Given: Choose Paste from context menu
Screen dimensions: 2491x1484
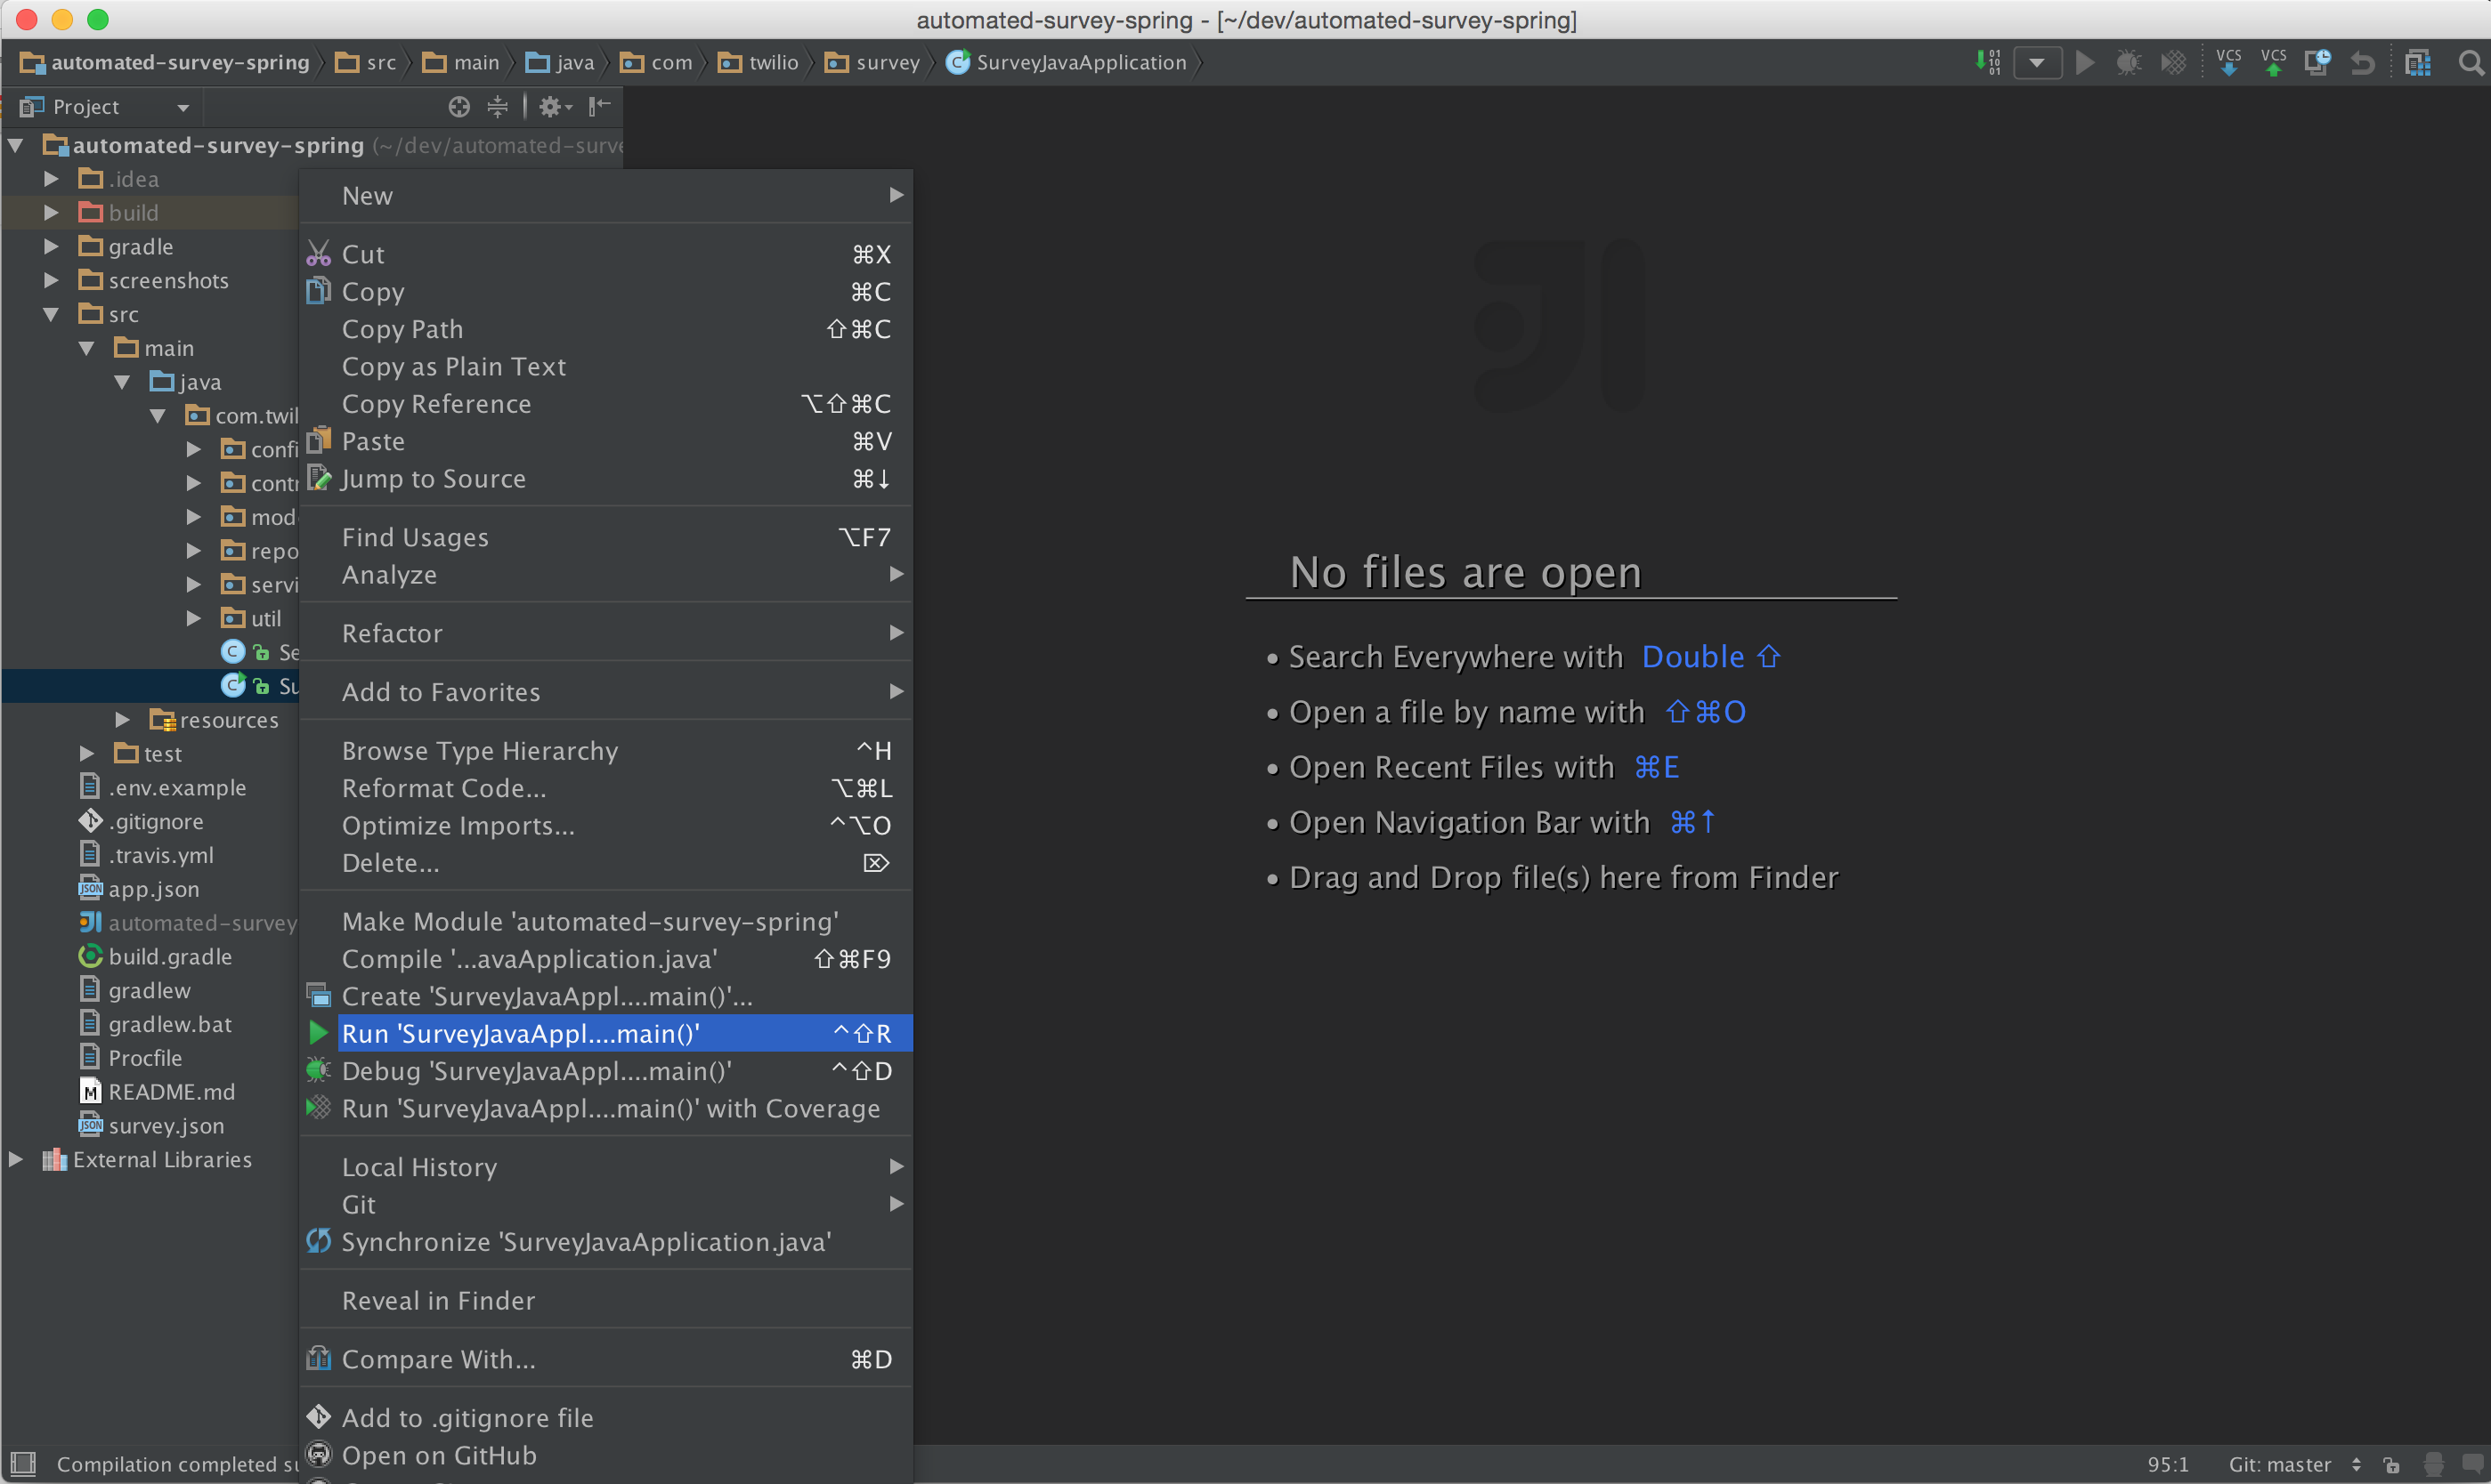Looking at the screenshot, I should click(606, 441).
